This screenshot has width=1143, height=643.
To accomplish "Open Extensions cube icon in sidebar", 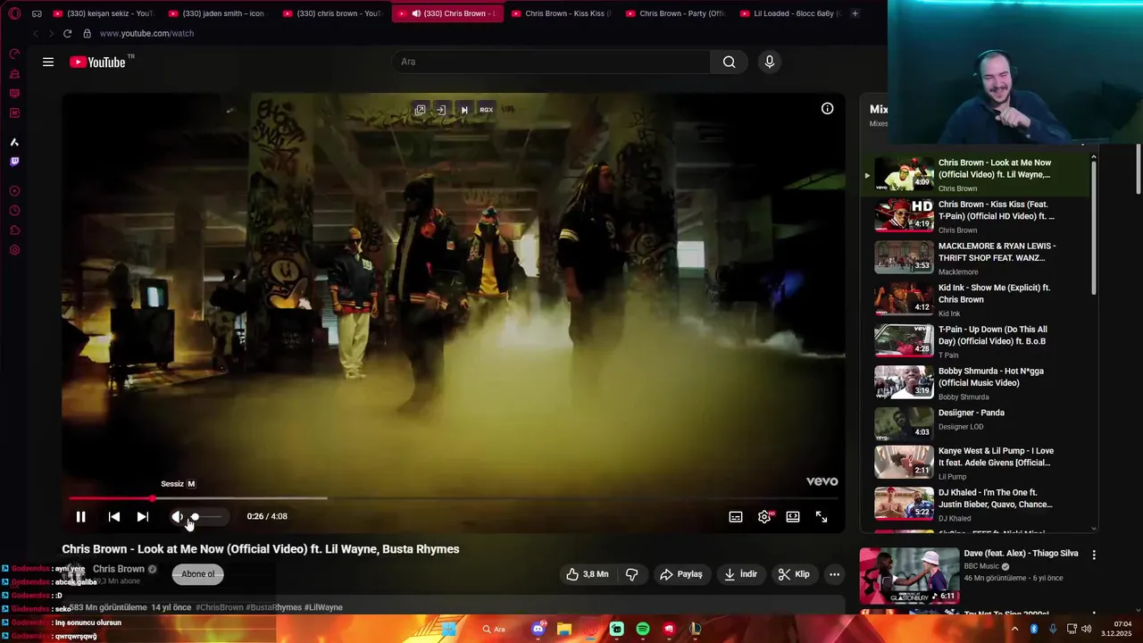I will tap(14, 230).
